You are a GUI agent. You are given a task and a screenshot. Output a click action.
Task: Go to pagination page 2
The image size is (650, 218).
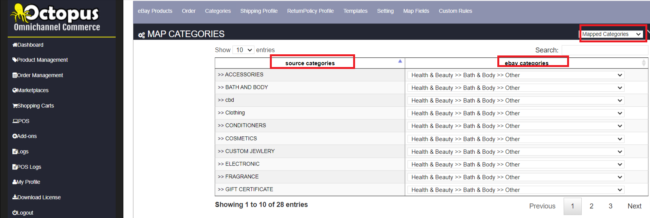coord(591,206)
